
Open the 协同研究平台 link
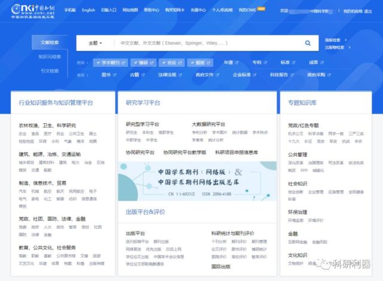(x=140, y=152)
